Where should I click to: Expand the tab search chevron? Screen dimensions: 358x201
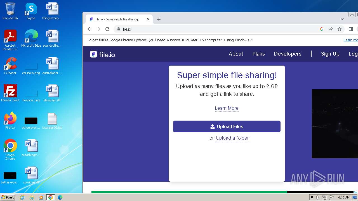coord(342,19)
